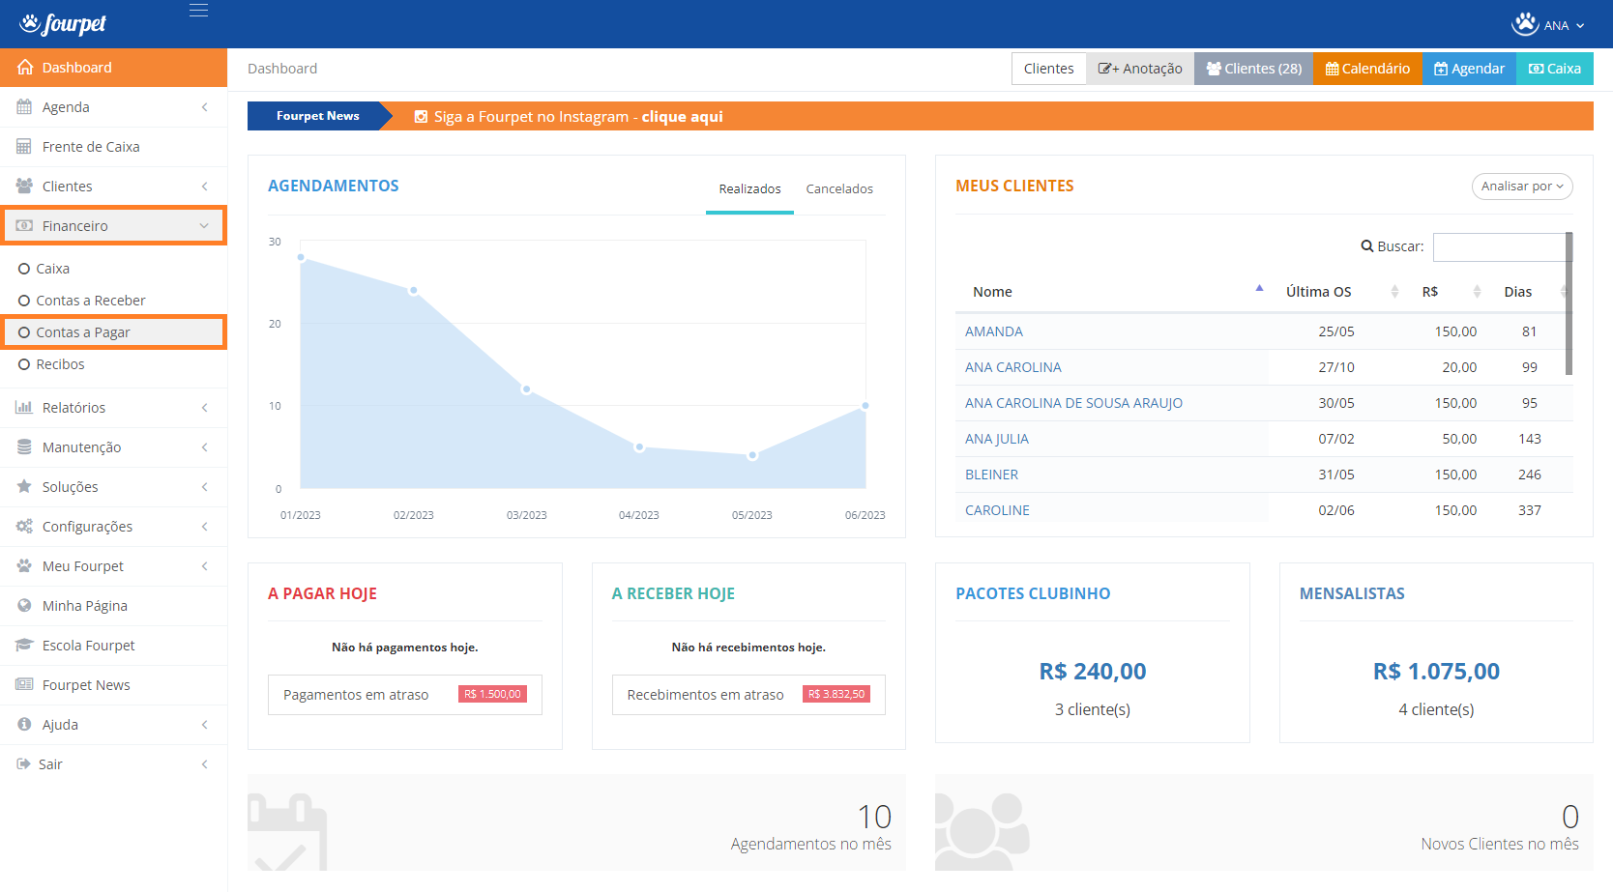This screenshot has width=1613, height=892.
Task: Open Escola Fourpet in sidebar
Action: (x=113, y=646)
